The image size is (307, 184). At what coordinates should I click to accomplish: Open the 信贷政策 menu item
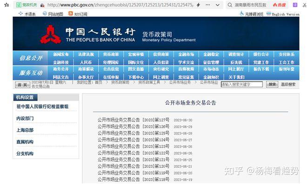point(161,54)
